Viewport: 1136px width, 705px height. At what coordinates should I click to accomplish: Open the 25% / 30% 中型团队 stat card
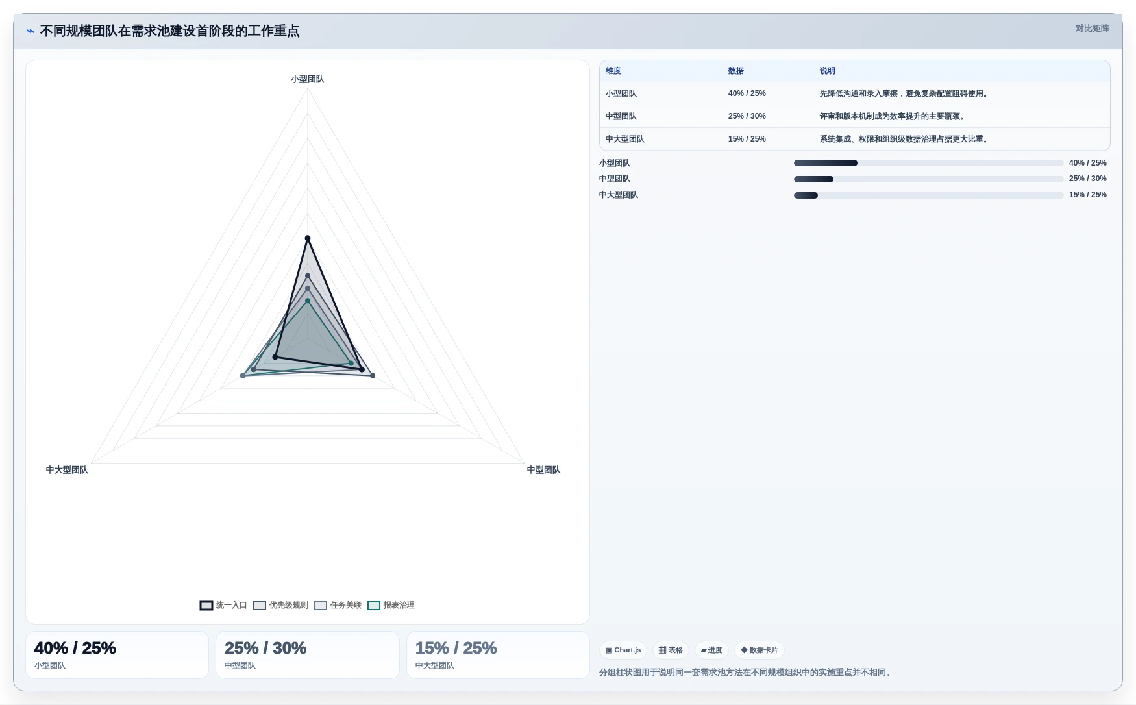click(308, 655)
